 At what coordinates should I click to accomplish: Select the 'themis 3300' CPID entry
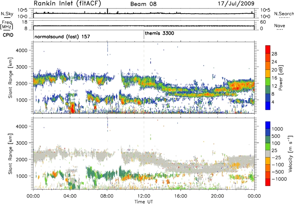[x=159, y=33]
